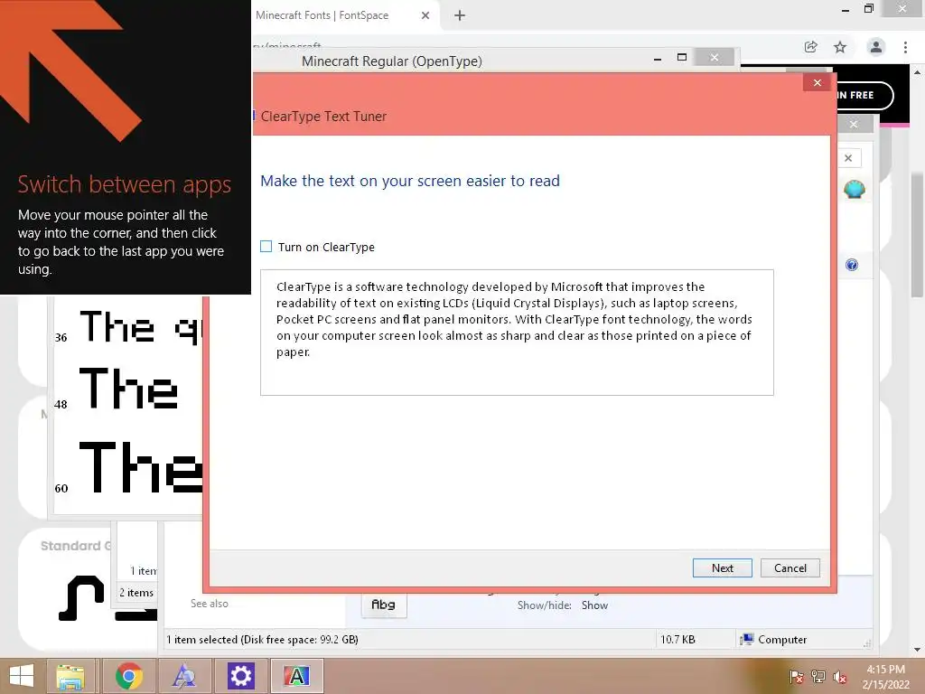Click the Chrome share page icon
The height and width of the screenshot is (694, 925).
(x=810, y=47)
